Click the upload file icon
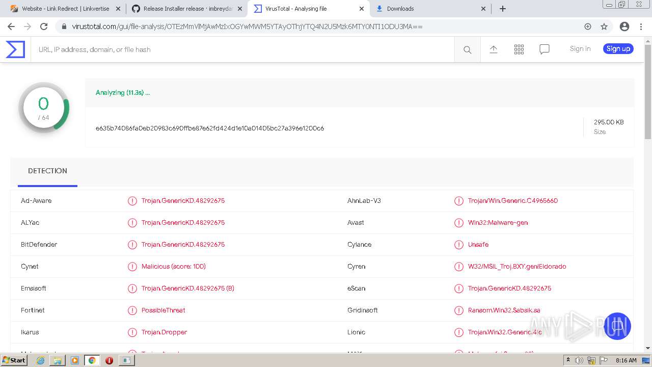The width and height of the screenshot is (652, 367). tap(493, 49)
